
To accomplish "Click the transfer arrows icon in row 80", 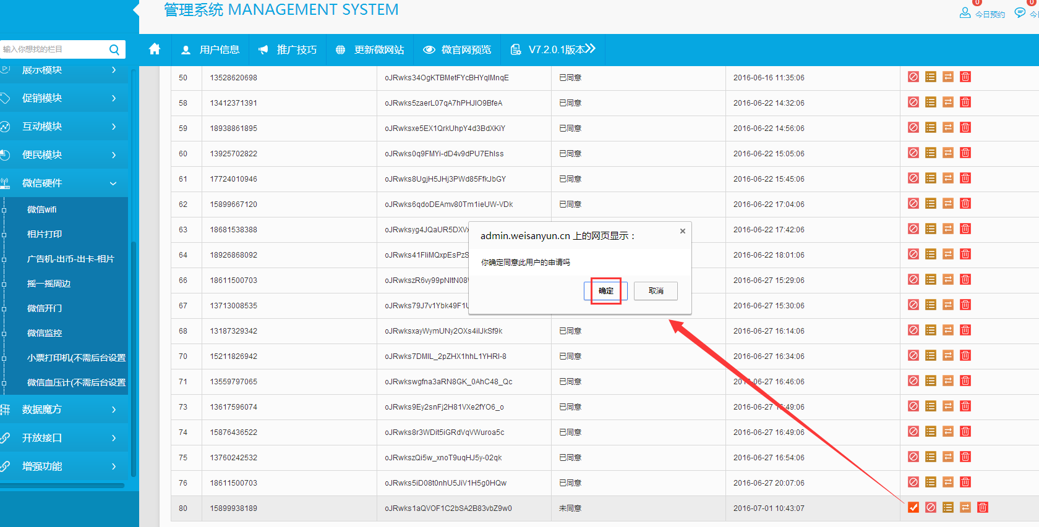I will click(x=965, y=507).
